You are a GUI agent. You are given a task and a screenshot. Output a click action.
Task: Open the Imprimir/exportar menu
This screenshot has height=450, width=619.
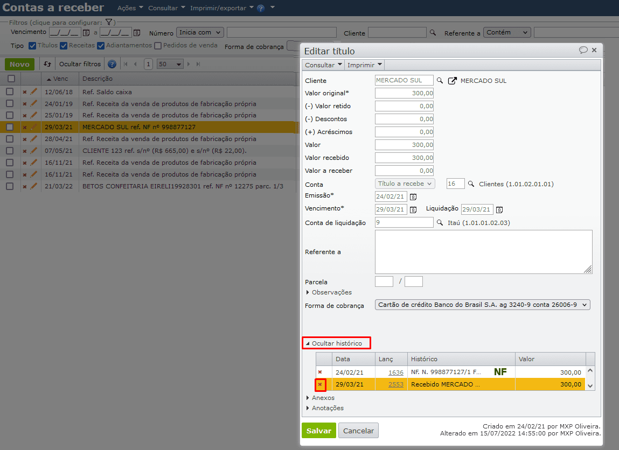[222, 8]
